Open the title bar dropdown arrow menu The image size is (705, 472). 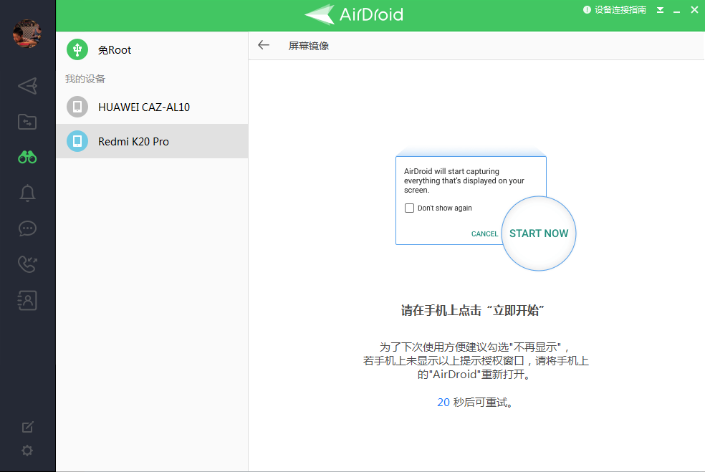click(660, 10)
